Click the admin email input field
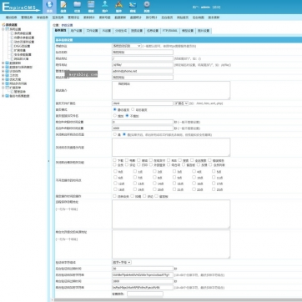The width and height of the screenshot is (302, 302). click(x=143, y=71)
